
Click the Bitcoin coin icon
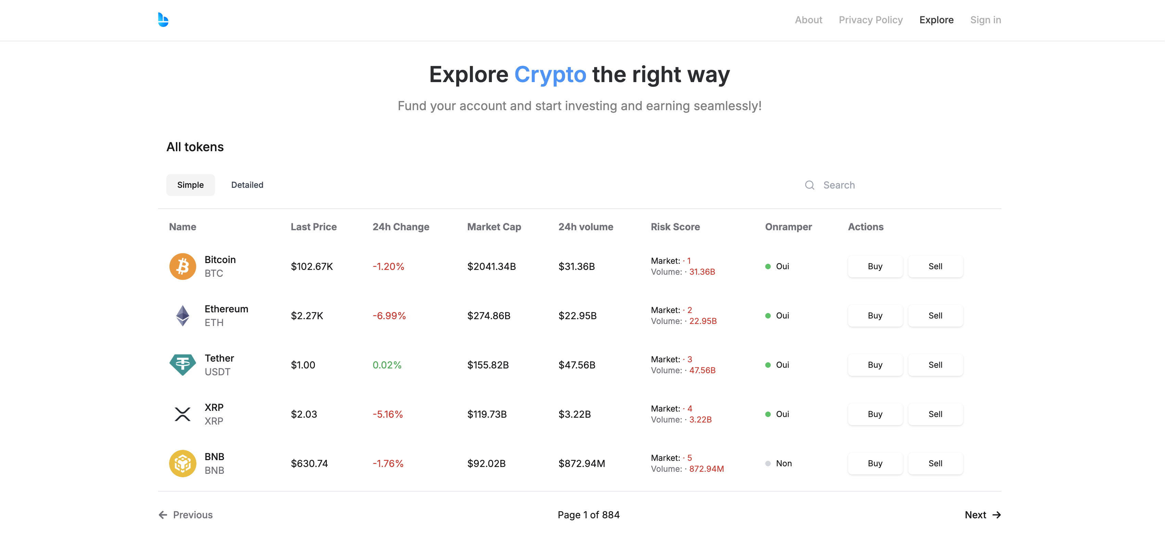coord(182,266)
